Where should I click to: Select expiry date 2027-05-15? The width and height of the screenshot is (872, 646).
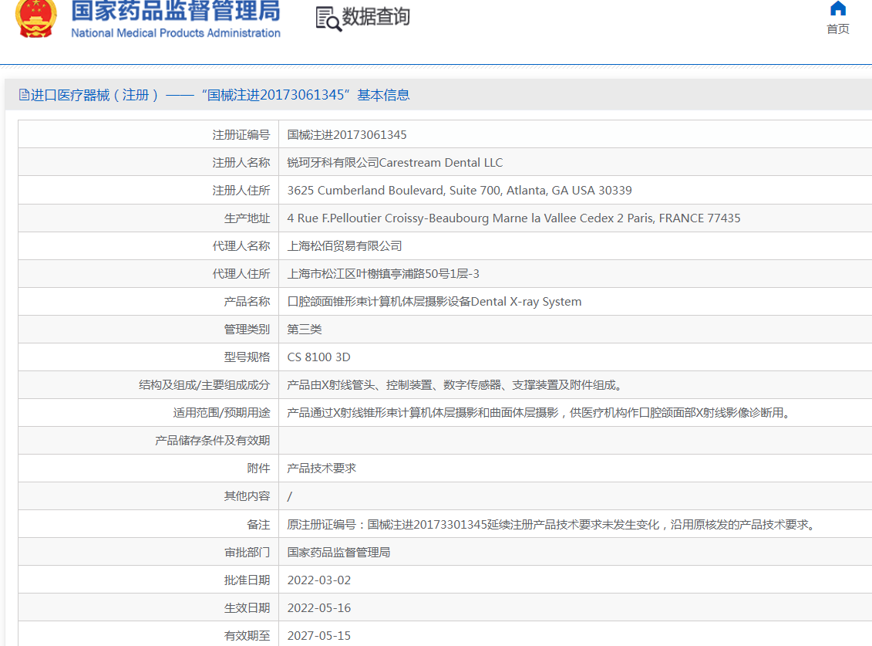(x=319, y=636)
